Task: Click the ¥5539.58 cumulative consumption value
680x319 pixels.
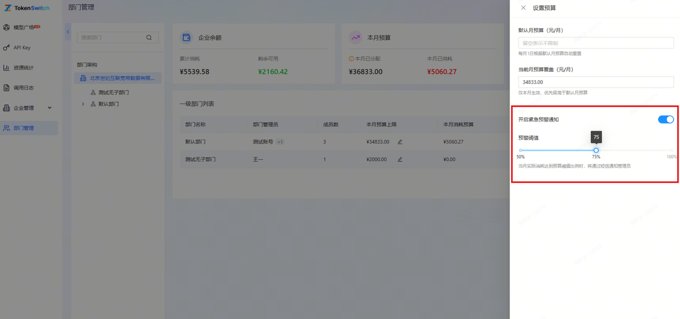Action: click(x=194, y=72)
